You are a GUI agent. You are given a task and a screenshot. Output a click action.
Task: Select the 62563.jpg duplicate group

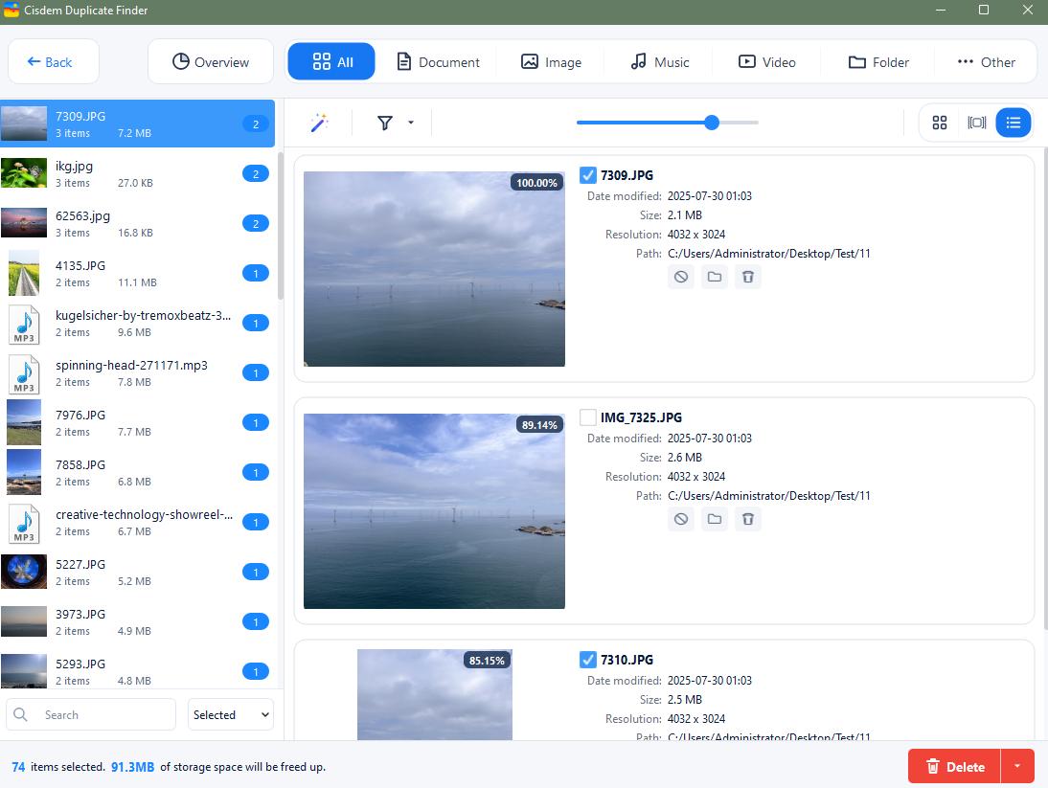pos(138,224)
